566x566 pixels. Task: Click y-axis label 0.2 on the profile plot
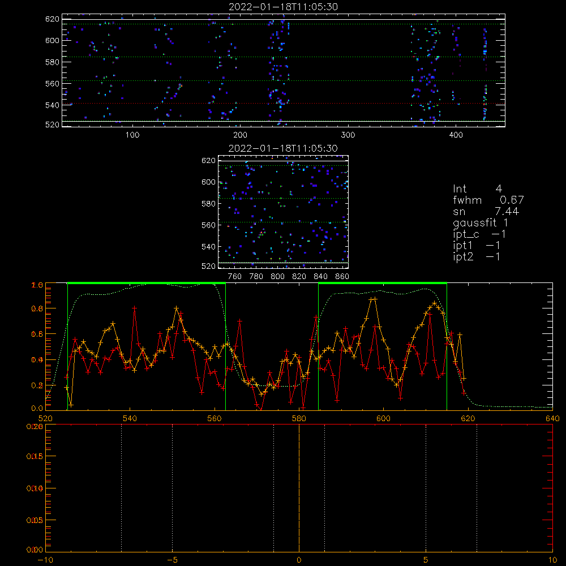coord(37,385)
